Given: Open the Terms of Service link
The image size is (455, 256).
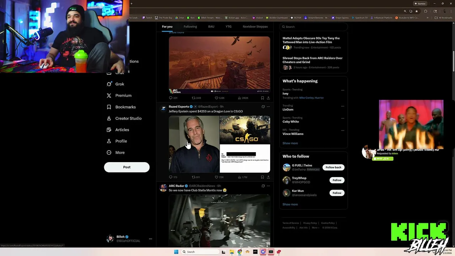Looking at the screenshot, I should pyautogui.click(x=290, y=223).
